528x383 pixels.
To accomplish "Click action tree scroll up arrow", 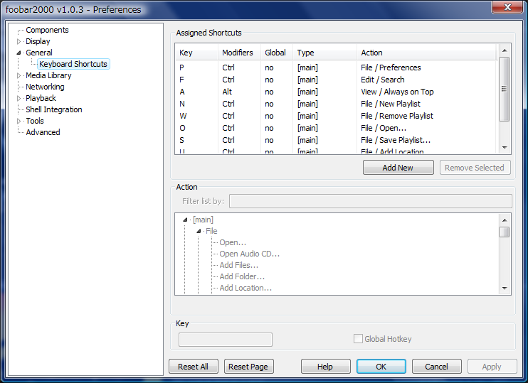I will (x=505, y=220).
